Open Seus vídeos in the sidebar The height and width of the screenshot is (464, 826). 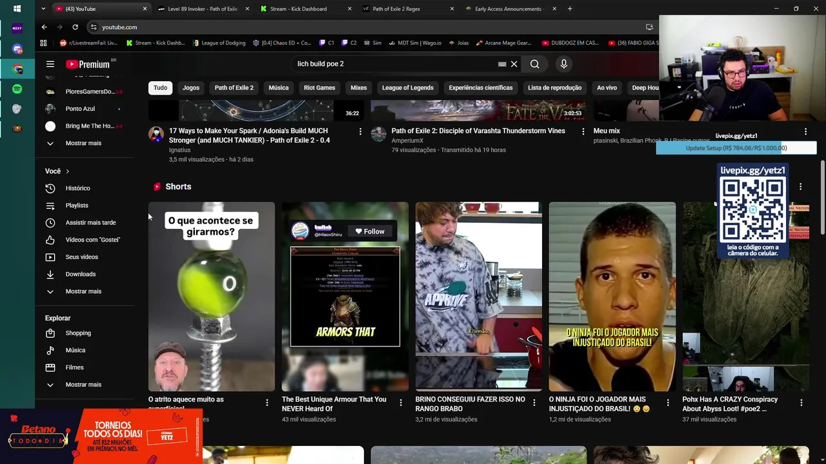(81, 256)
